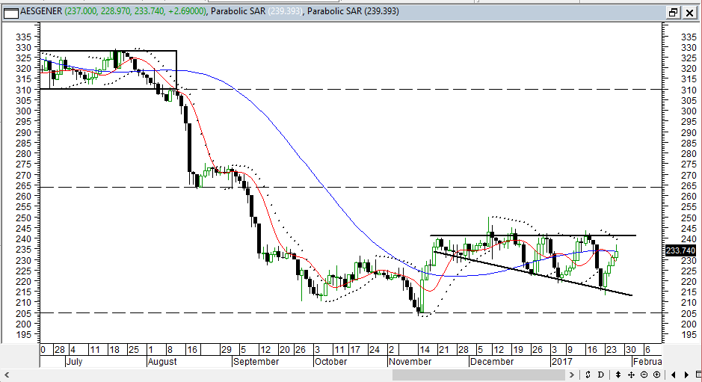702x382 pixels.
Task: Click the '2017' year label on time axis
Action: pyautogui.click(x=562, y=361)
